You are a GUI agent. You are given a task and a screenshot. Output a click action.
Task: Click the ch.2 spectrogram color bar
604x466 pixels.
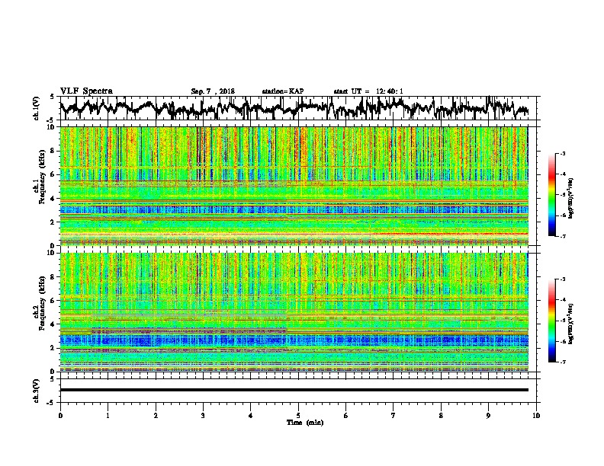click(x=551, y=321)
